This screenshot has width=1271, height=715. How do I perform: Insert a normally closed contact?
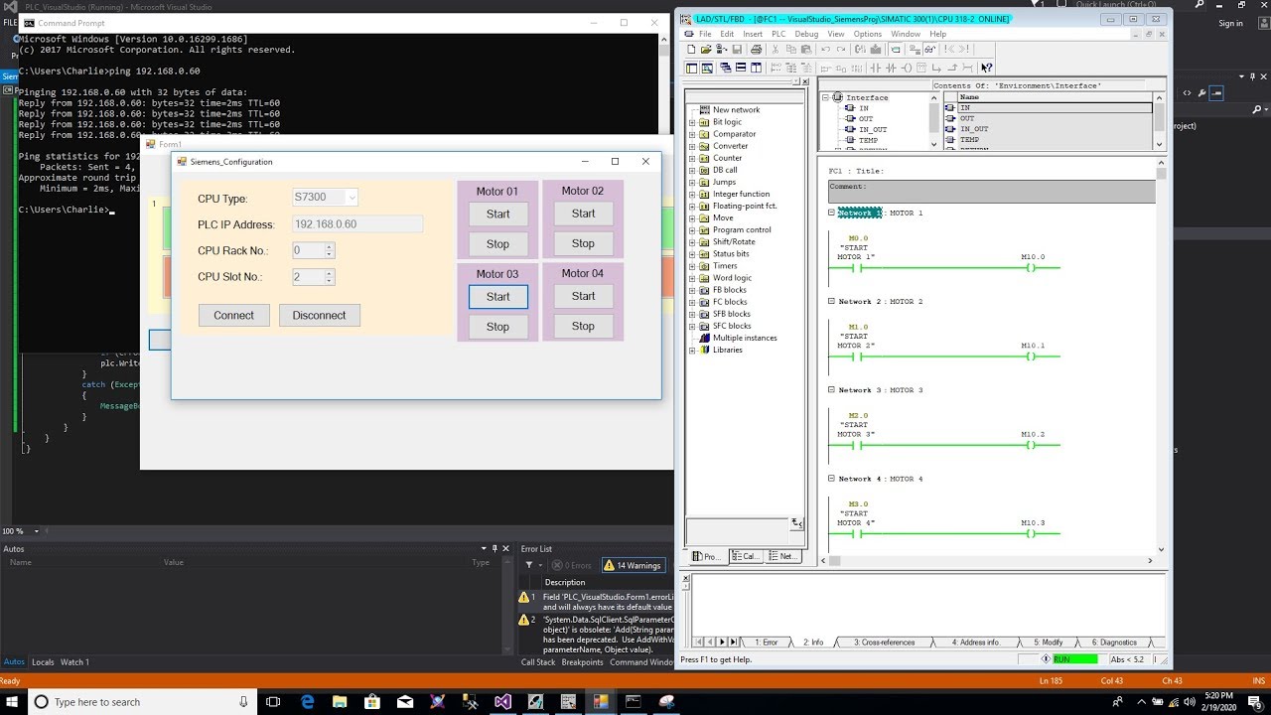891,69
